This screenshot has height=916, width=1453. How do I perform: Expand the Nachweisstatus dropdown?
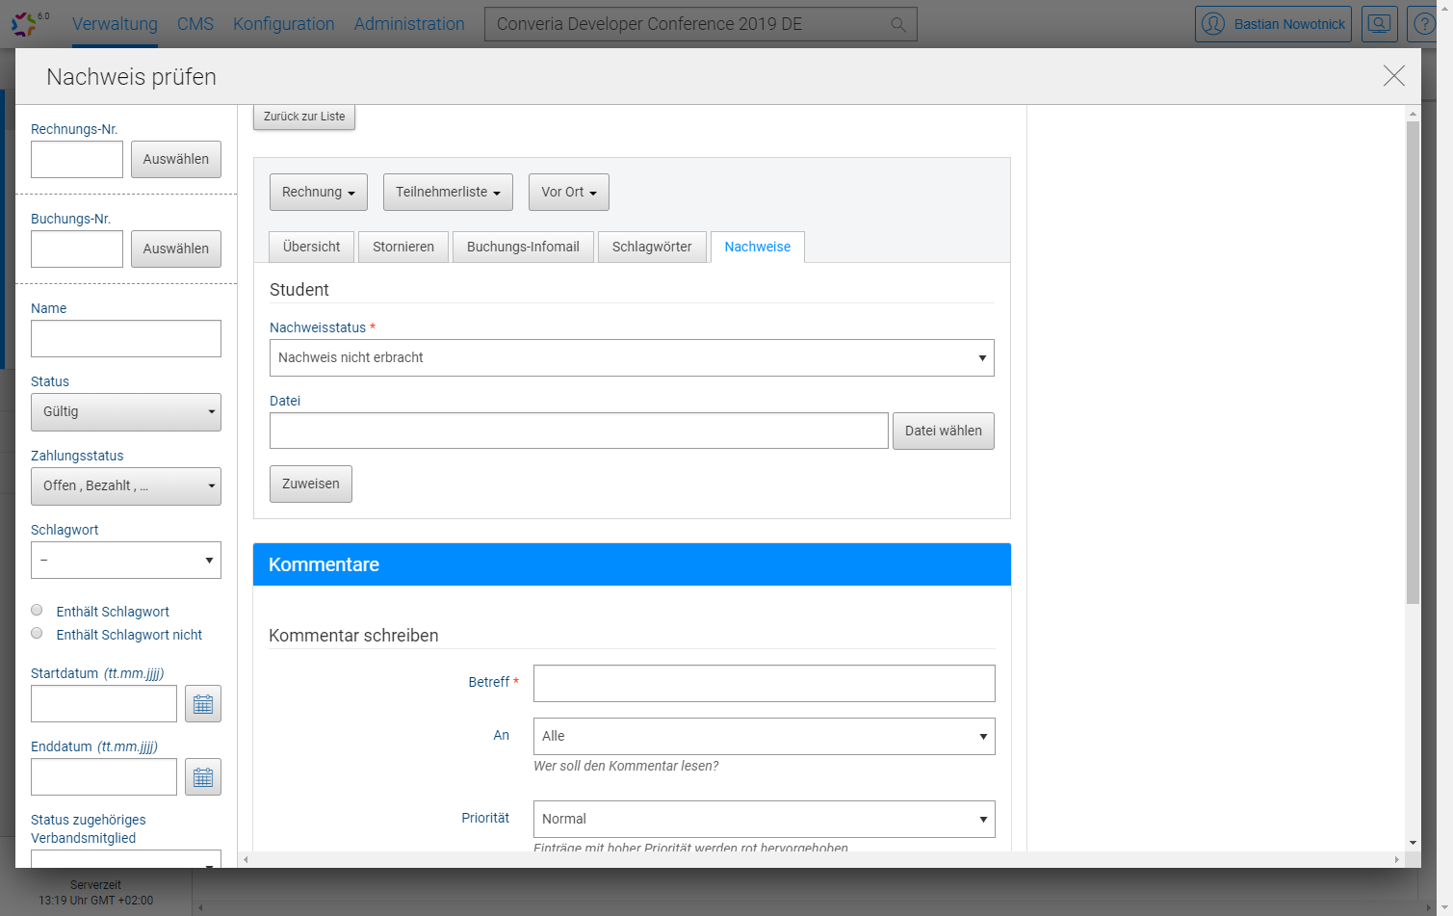tap(632, 358)
